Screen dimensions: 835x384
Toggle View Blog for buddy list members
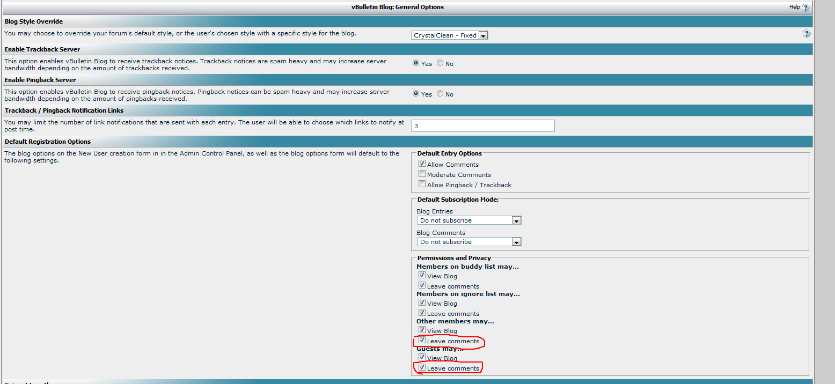[x=422, y=275]
